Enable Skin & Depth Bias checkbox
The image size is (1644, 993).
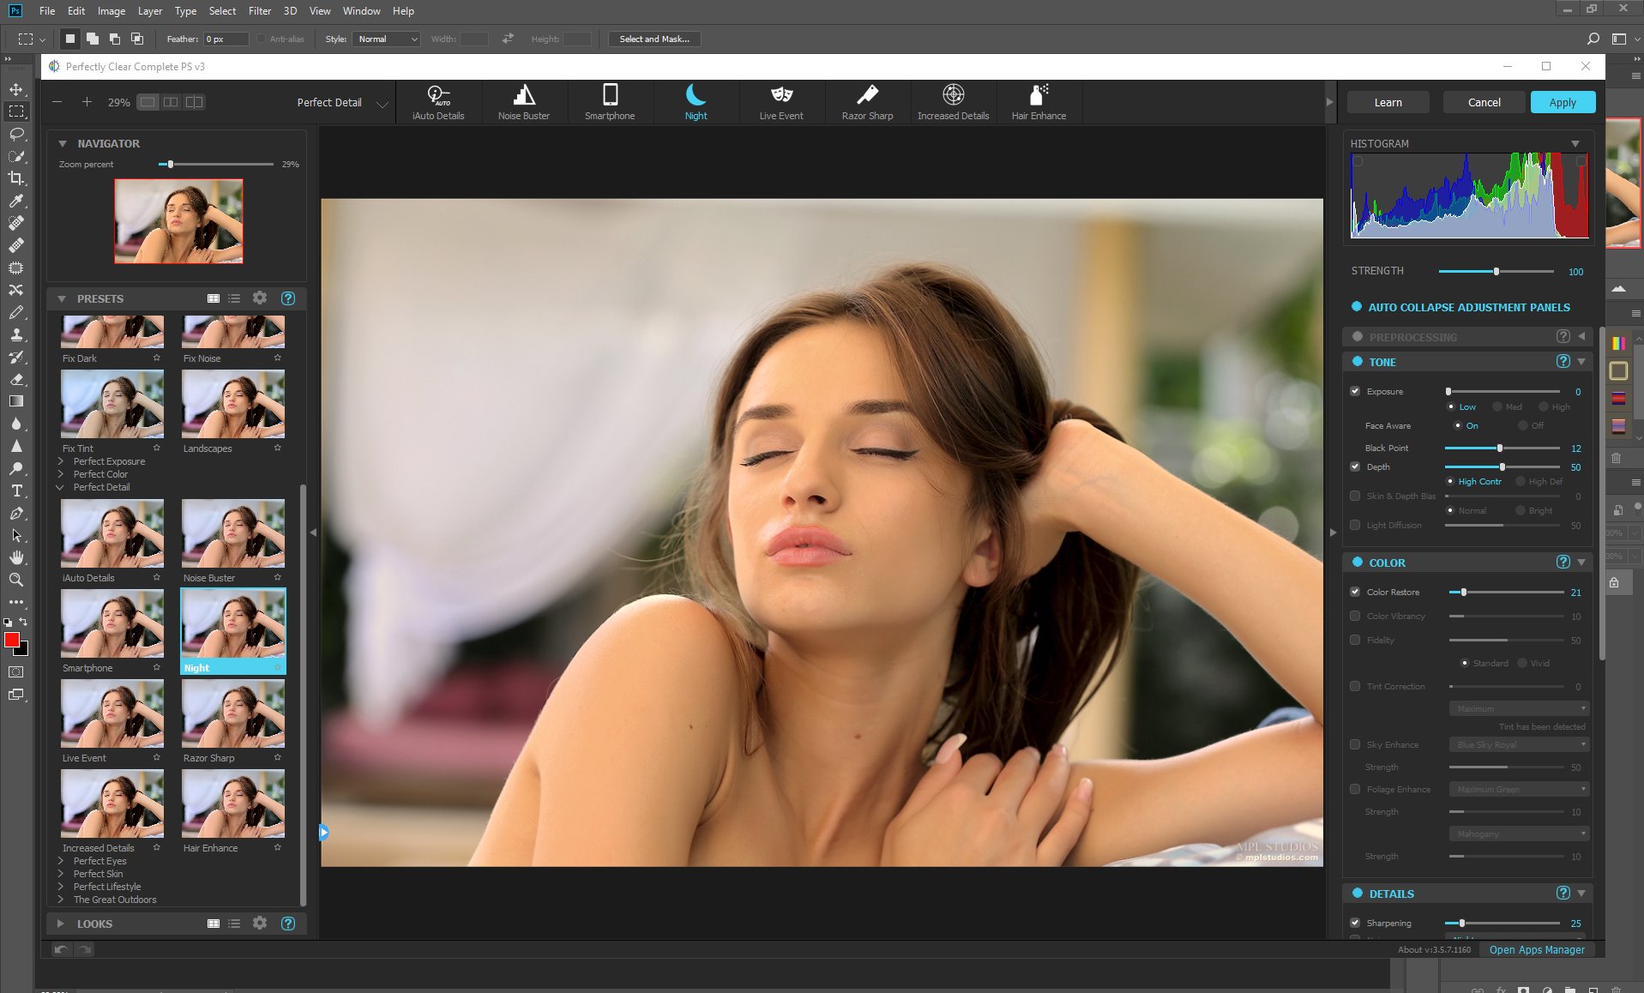[x=1355, y=496]
